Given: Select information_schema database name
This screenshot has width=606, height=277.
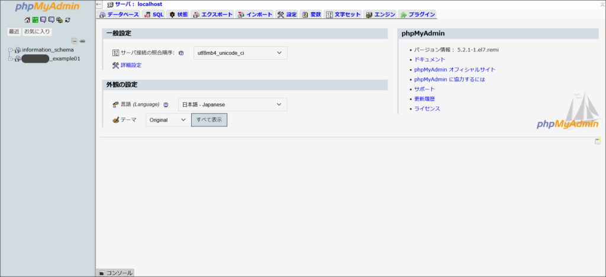Looking at the screenshot, I should (48, 50).
